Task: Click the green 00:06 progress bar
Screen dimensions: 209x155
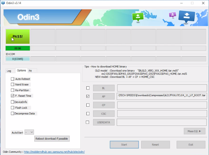Action: (18, 48)
